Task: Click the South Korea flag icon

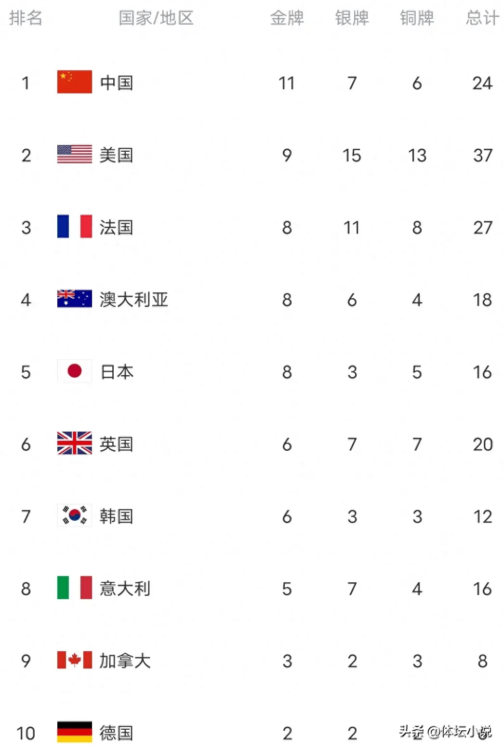Action: (74, 515)
